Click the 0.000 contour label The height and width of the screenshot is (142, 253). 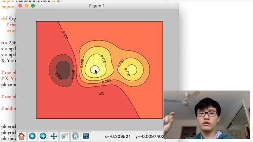[65, 35]
